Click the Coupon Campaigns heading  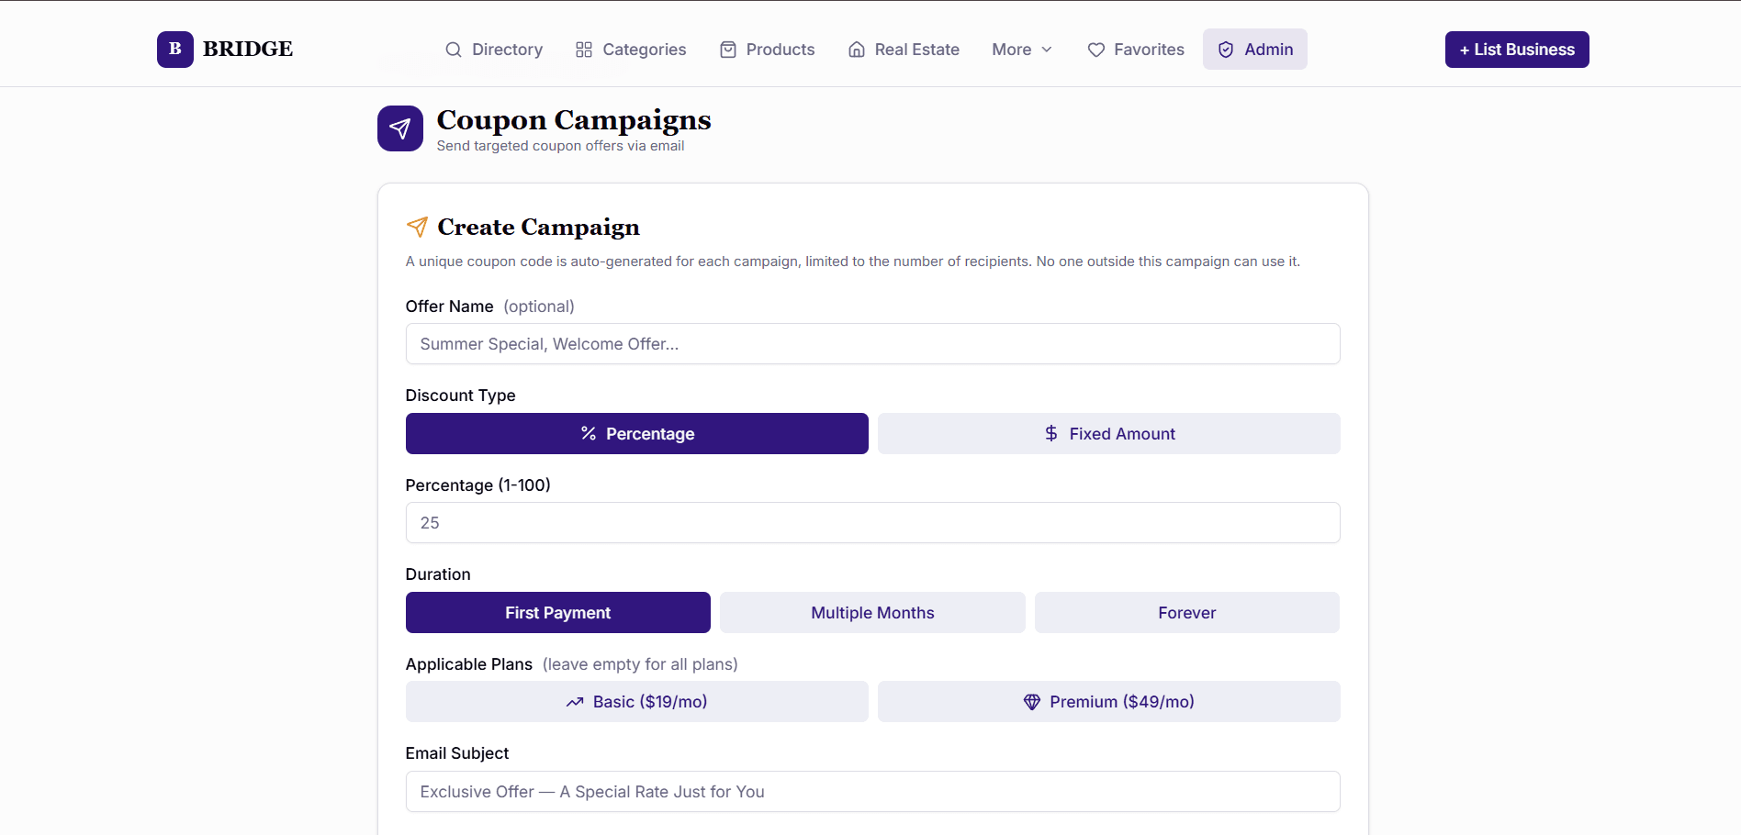pos(574,120)
